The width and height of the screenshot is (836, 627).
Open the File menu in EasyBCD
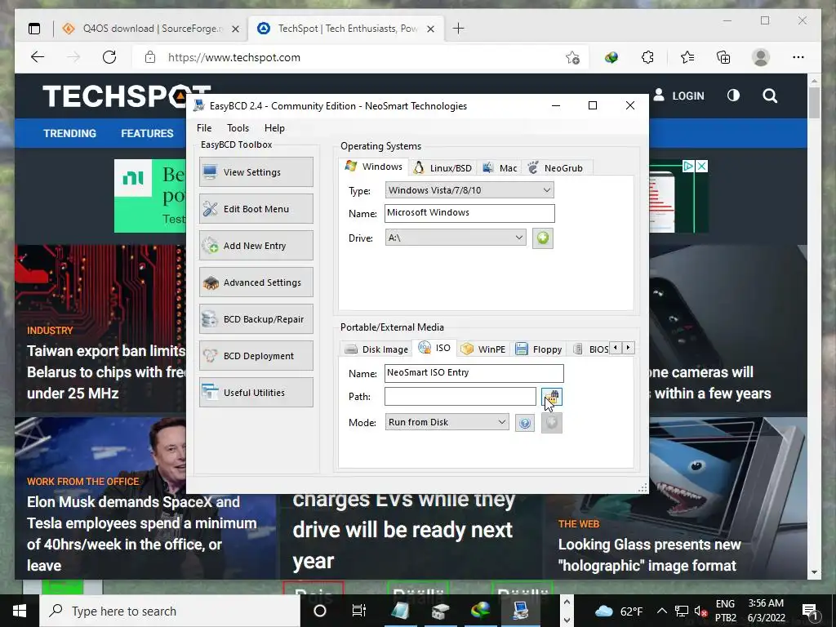point(203,128)
